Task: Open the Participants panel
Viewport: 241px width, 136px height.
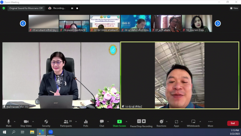Action: pos(66,122)
